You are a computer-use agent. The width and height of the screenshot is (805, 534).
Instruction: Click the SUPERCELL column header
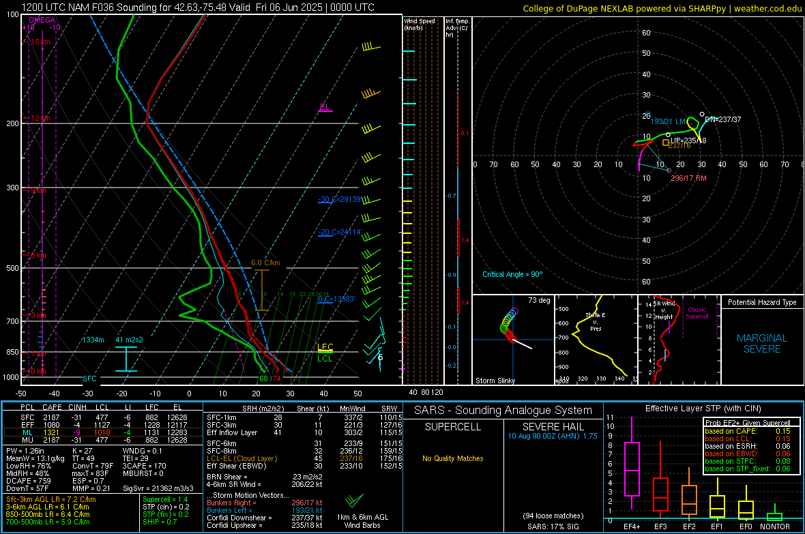[453, 427]
